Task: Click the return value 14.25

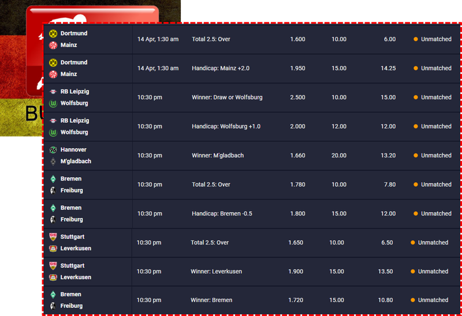Action: [388, 68]
